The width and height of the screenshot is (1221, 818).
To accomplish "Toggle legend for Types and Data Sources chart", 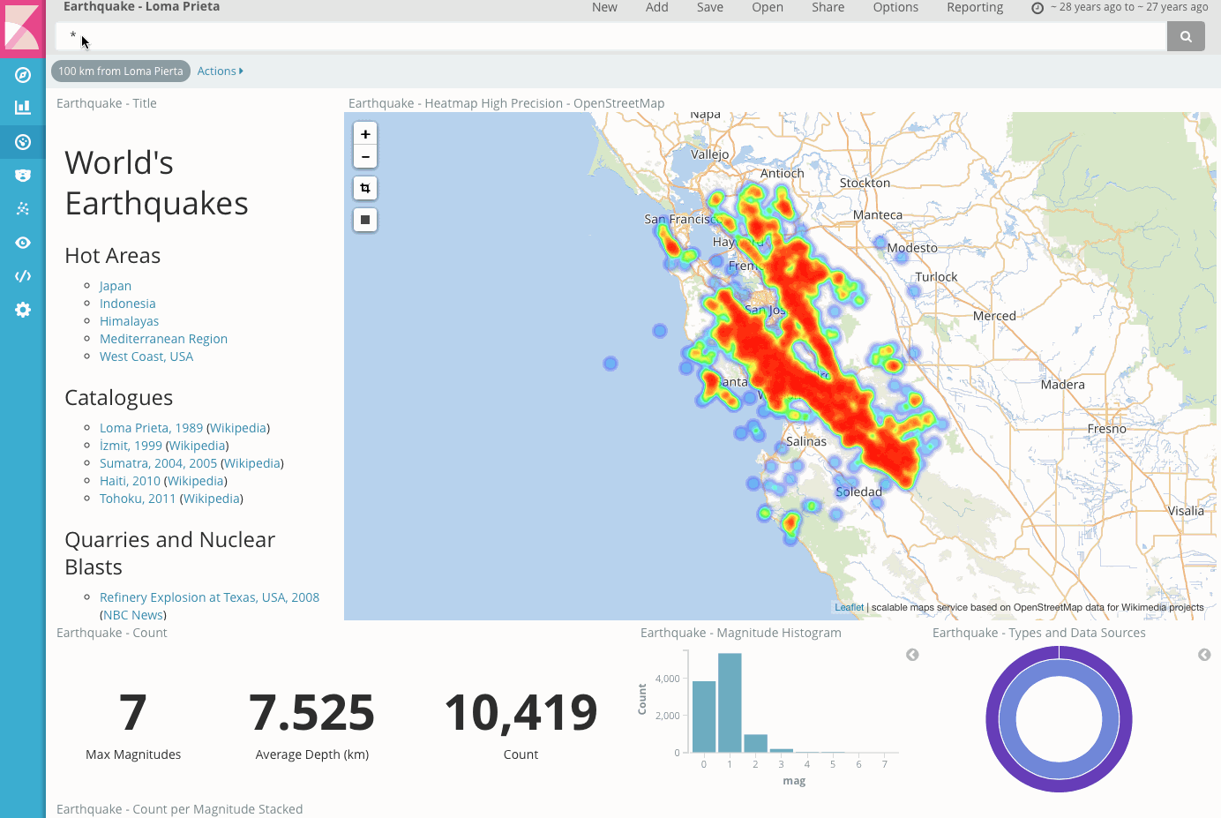I will (1204, 655).
